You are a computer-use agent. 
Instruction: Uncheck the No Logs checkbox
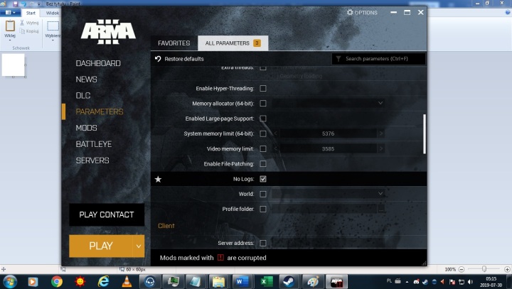tap(263, 179)
